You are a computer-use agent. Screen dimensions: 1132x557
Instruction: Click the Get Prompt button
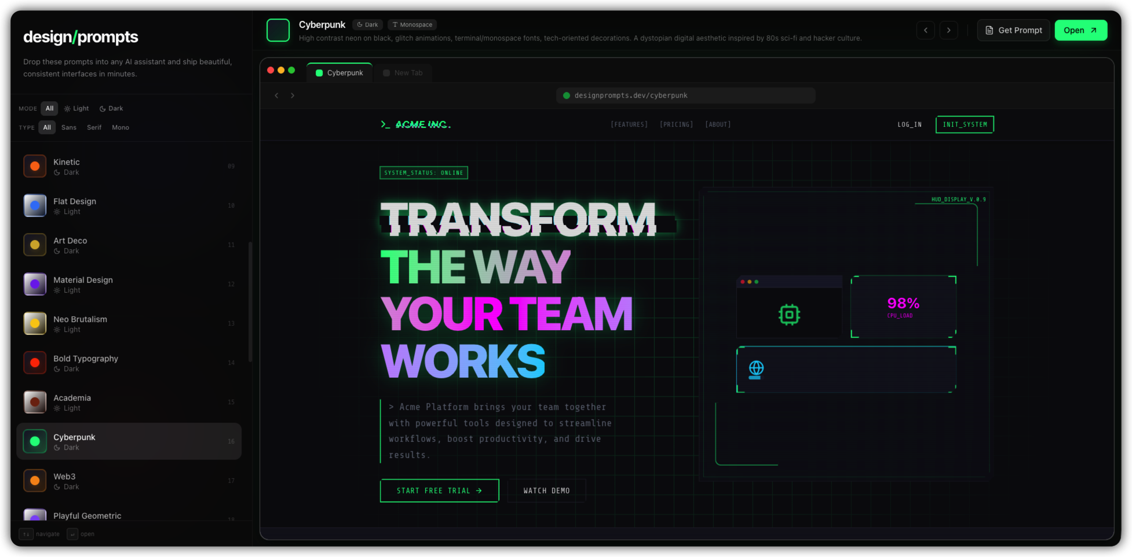pos(1013,31)
